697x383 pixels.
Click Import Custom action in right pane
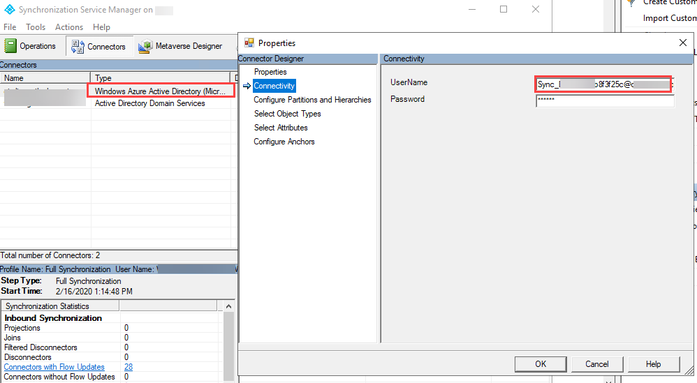point(669,18)
